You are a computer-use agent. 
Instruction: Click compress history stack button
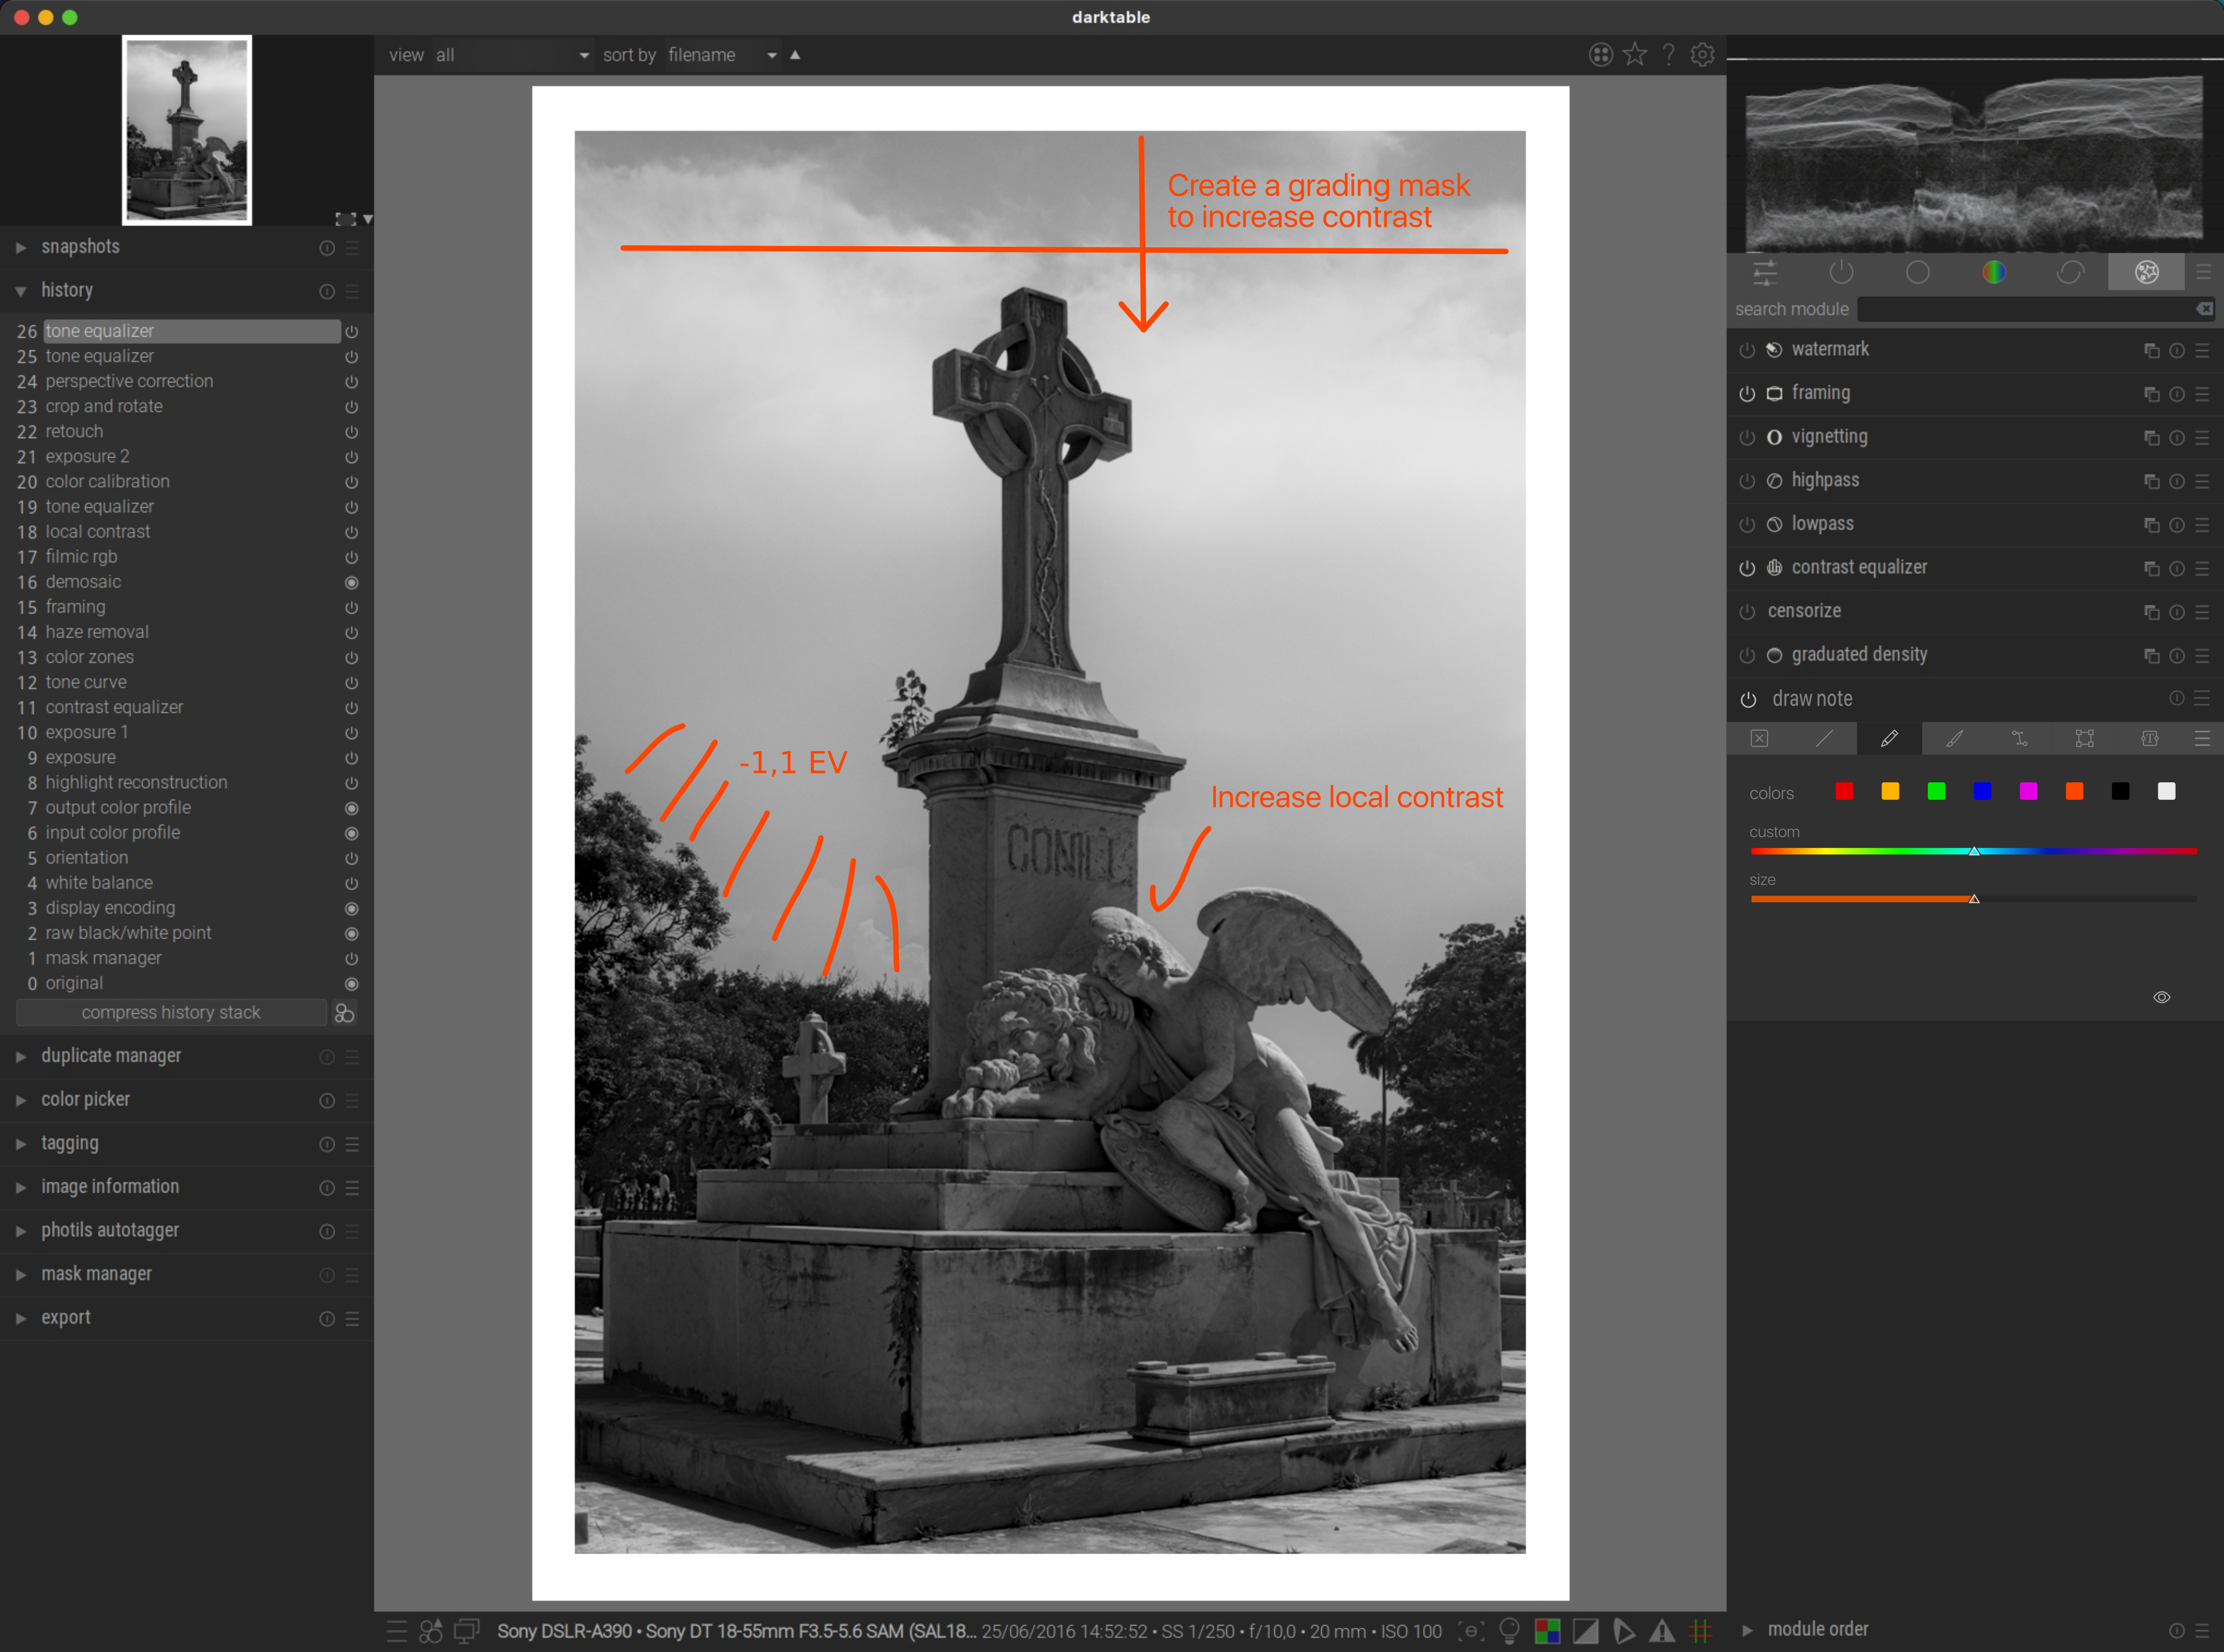coord(171,1013)
